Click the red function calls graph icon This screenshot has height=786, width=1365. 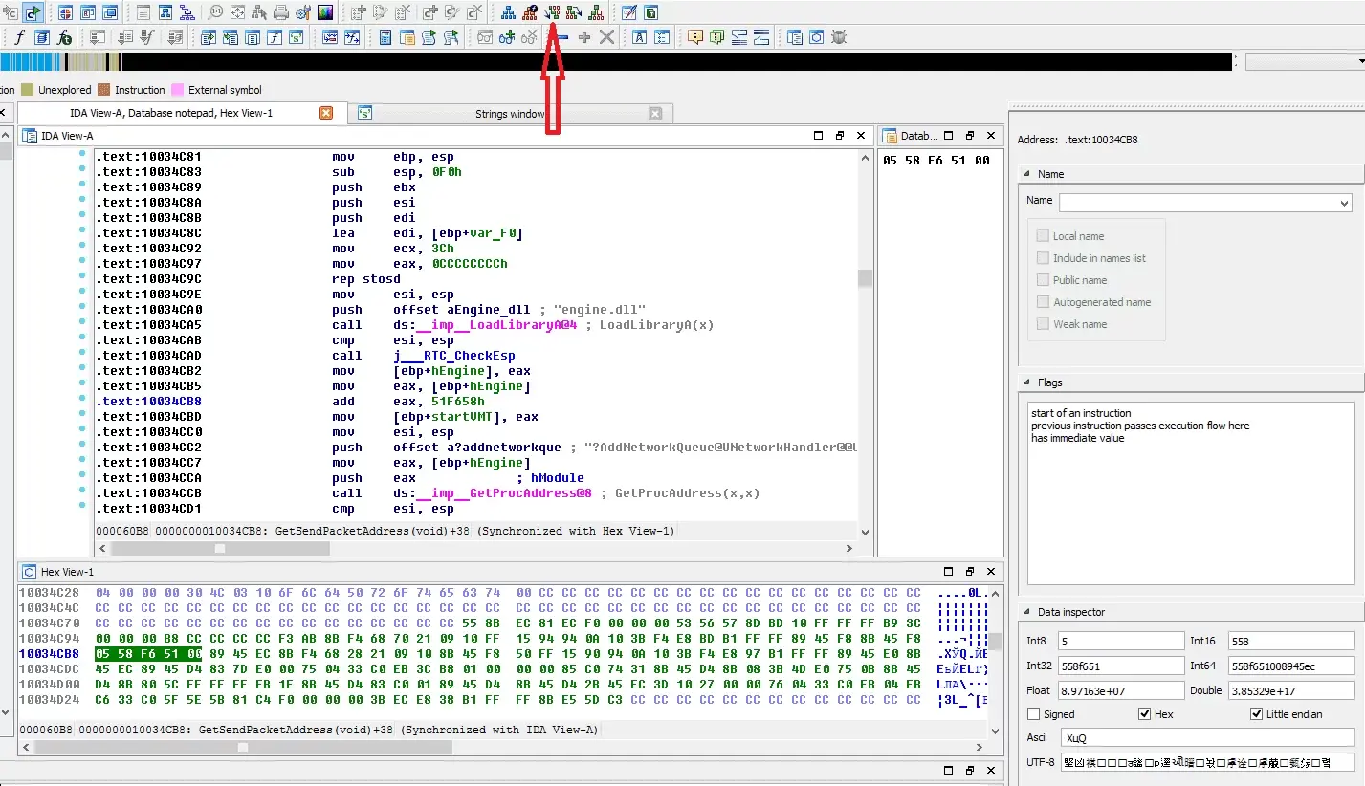pyautogui.click(x=530, y=12)
